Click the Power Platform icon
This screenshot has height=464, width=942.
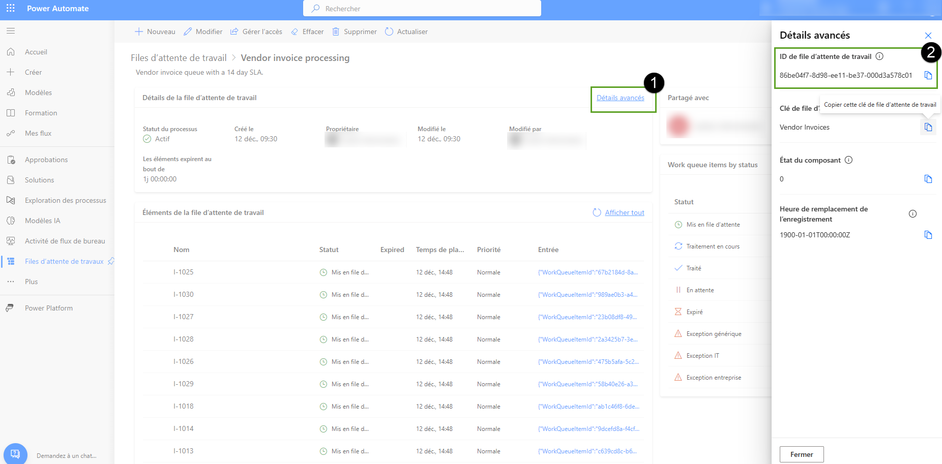pos(10,308)
